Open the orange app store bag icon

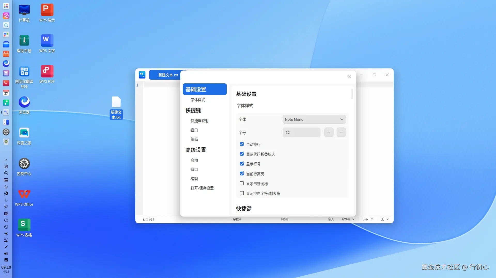point(6,54)
